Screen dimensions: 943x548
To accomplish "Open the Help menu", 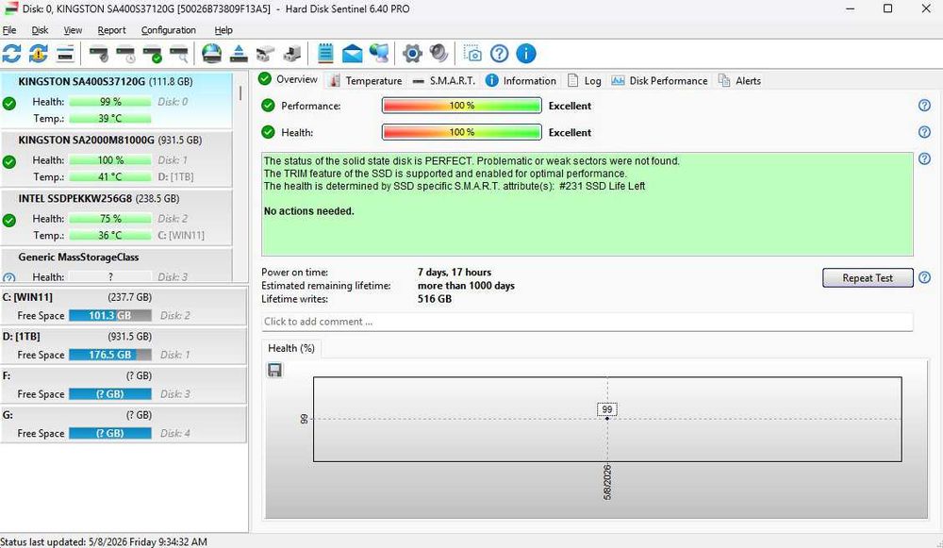I will pyautogui.click(x=223, y=30).
